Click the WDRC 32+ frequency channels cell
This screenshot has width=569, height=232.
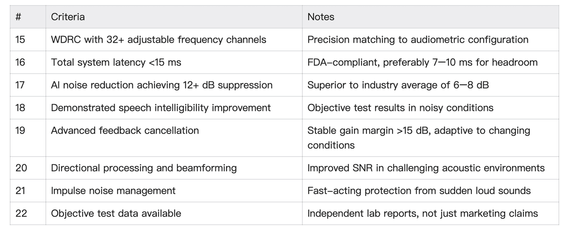point(158,40)
